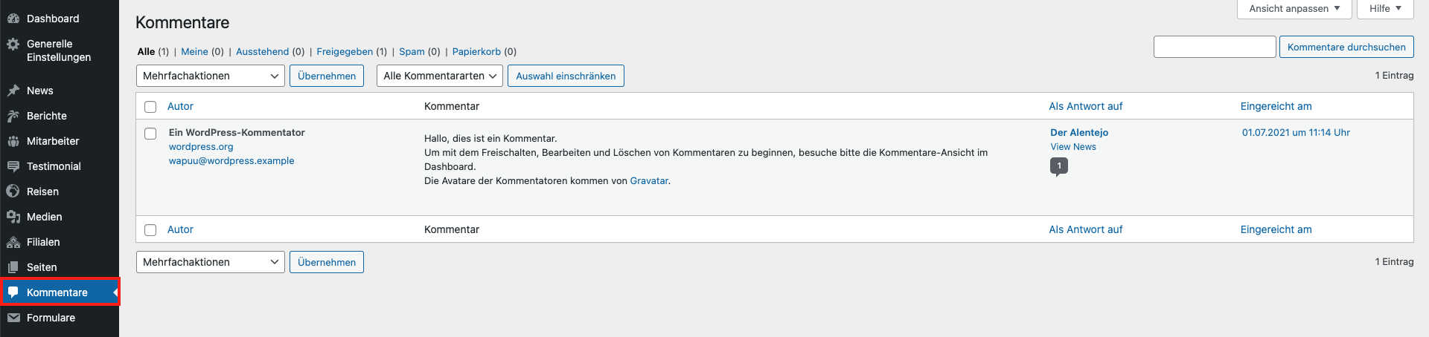The height and width of the screenshot is (337, 1429).
Task: Open the top Mehrfachaktionen dropdown
Action: coord(210,76)
